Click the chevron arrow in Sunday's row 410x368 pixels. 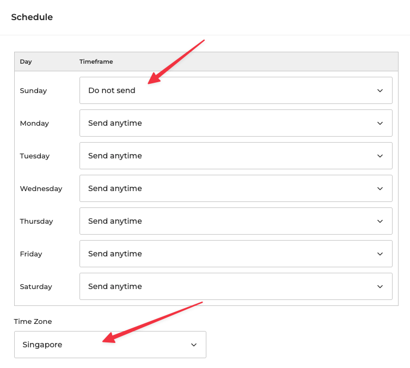pos(380,90)
